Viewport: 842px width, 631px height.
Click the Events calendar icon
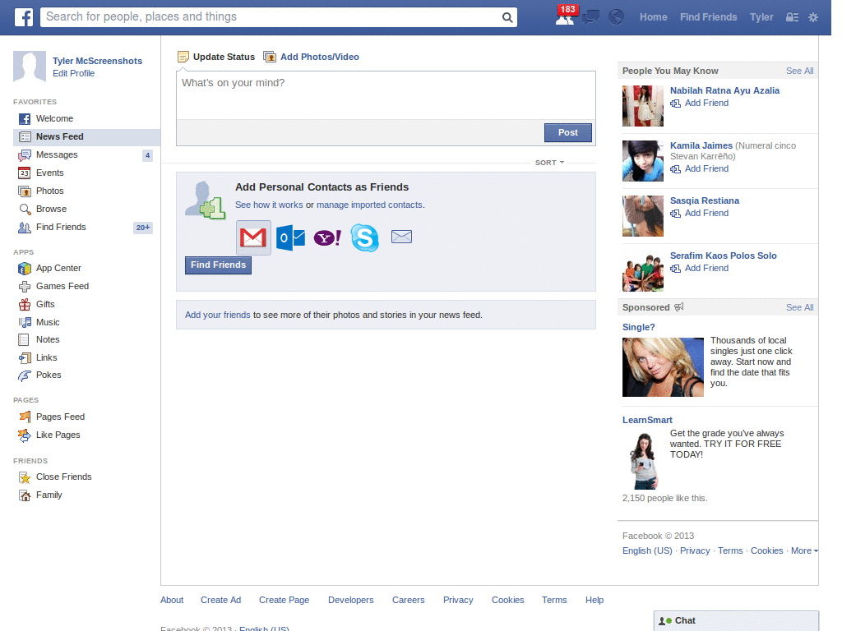(24, 173)
